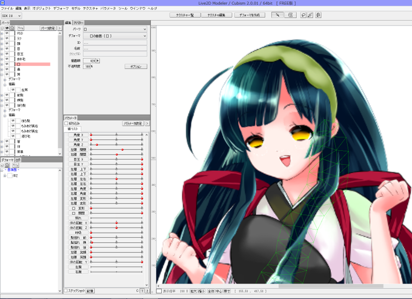Click the オプション button
The width and height of the screenshot is (412, 299).
click(136, 67)
